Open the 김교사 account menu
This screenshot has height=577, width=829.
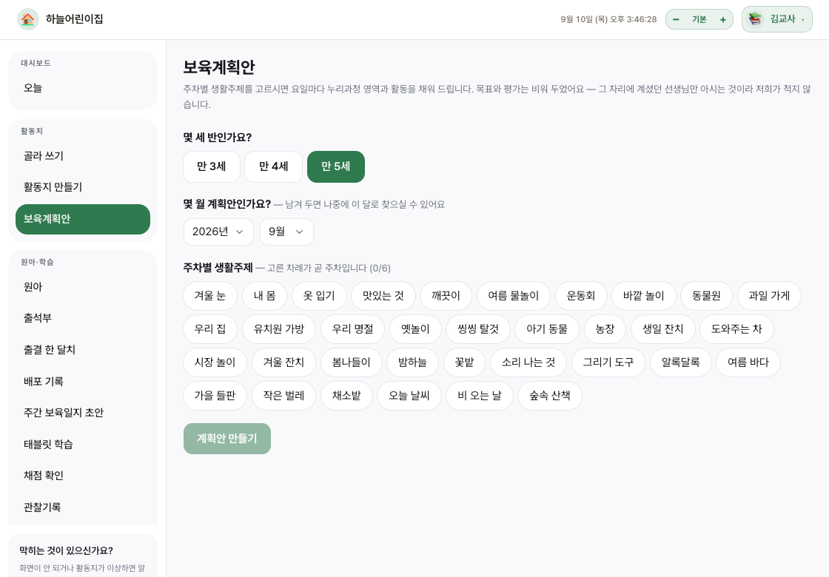[776, 19]
